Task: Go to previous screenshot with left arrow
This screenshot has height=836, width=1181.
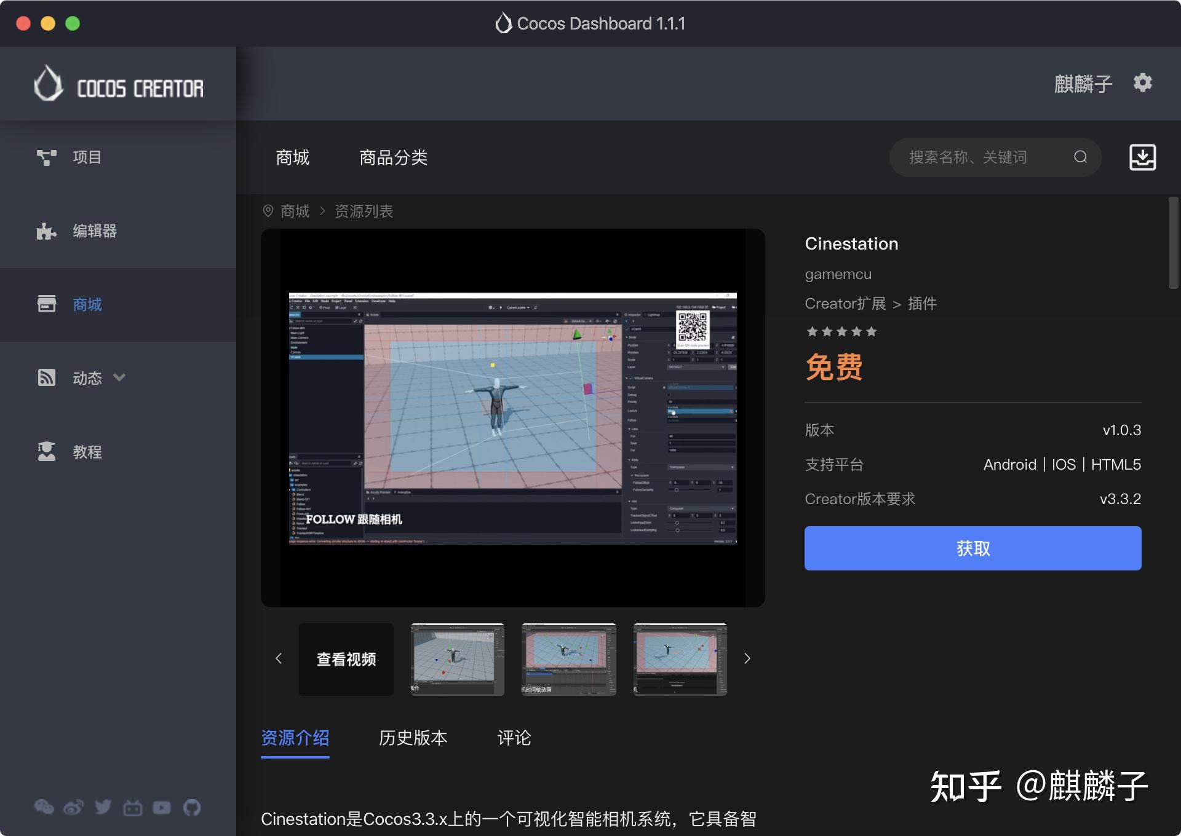Action: click(x=279, y=658)
